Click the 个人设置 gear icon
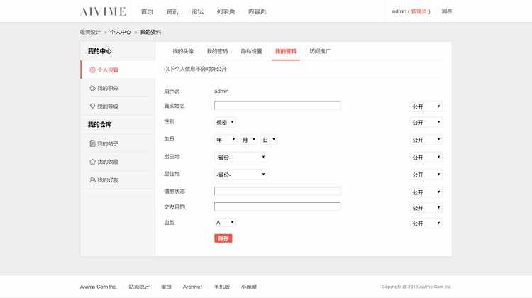 pos(92,70)
